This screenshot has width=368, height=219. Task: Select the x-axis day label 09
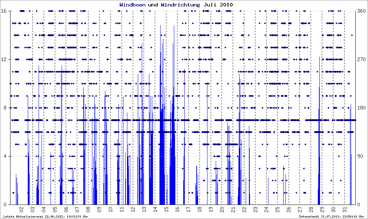(99, 209)
